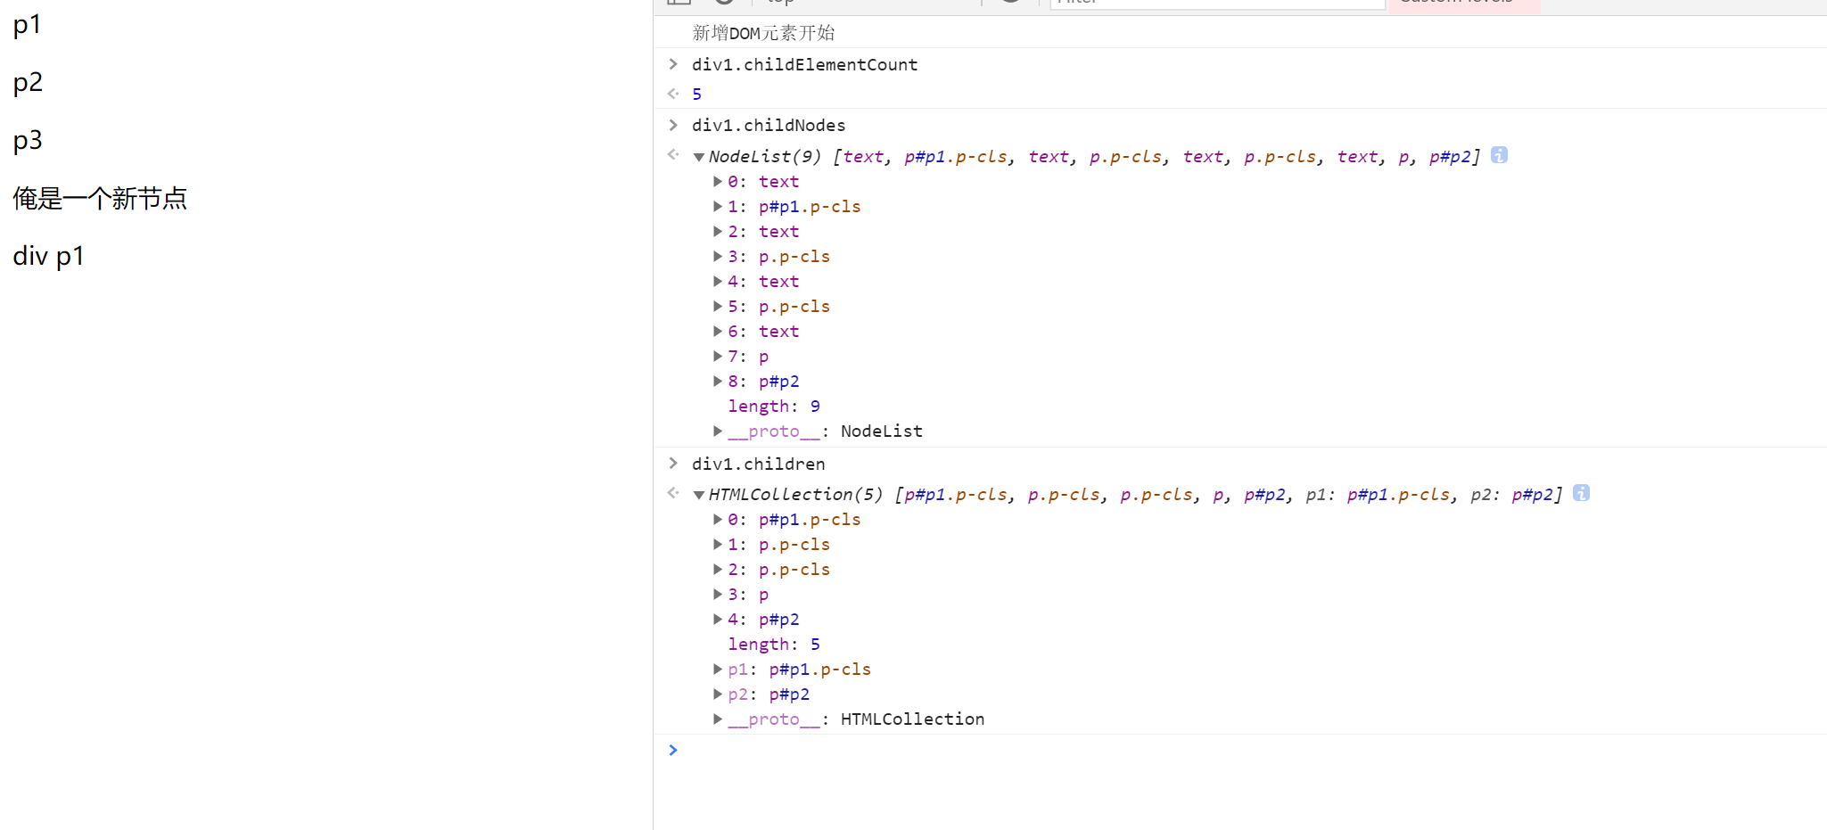Collapse the NodeList(9) result
Image resolution: width=1827 pixels, height=830 pixels.
[699, 156]
